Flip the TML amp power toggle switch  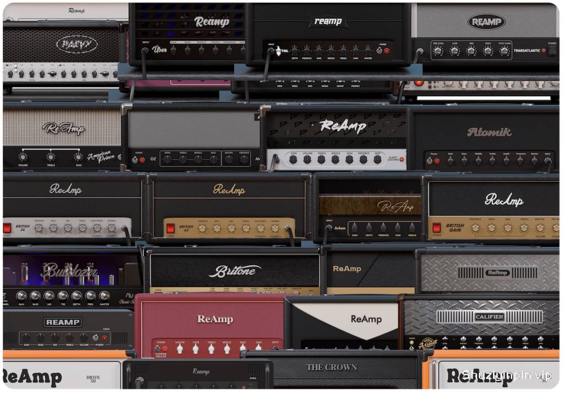click(x=379, y=50)
